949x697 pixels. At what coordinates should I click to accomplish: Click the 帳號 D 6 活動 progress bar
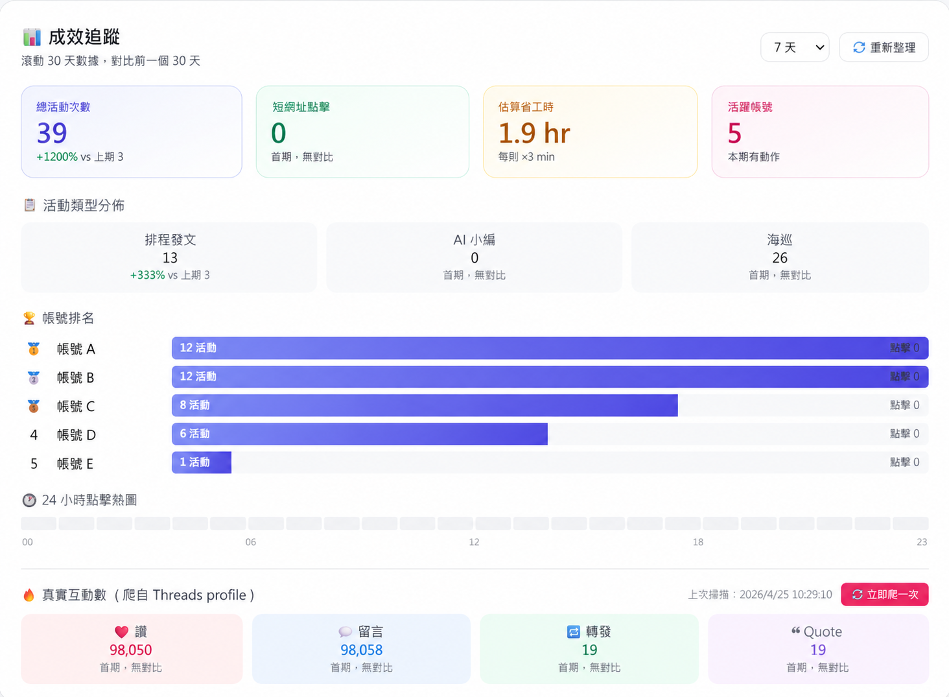coord(360,434)
